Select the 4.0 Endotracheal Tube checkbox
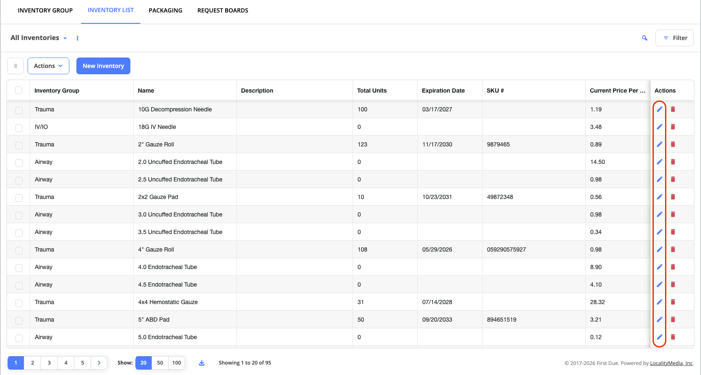Image resolution: width=701 pixels, height=375 pixels. point(19,268)
